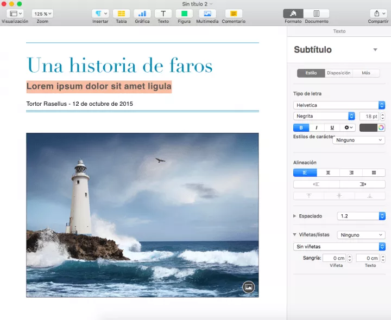Add a Comentario sticky note
The width and height of the screenshot is (391, 320).
pyautogui.click(x=234, y=14)
